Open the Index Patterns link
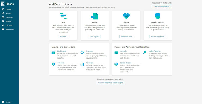Screen dimensions: 202x104 click(x=155, y=51)
